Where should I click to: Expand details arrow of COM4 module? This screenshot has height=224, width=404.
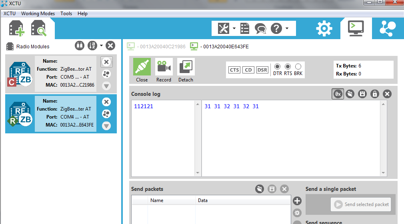(106, 126)
